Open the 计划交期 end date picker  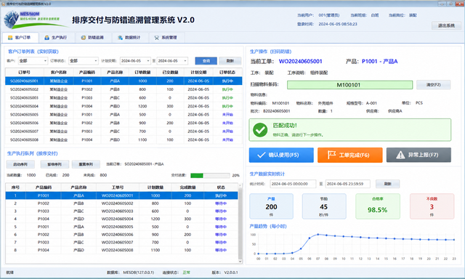point(172,61)
